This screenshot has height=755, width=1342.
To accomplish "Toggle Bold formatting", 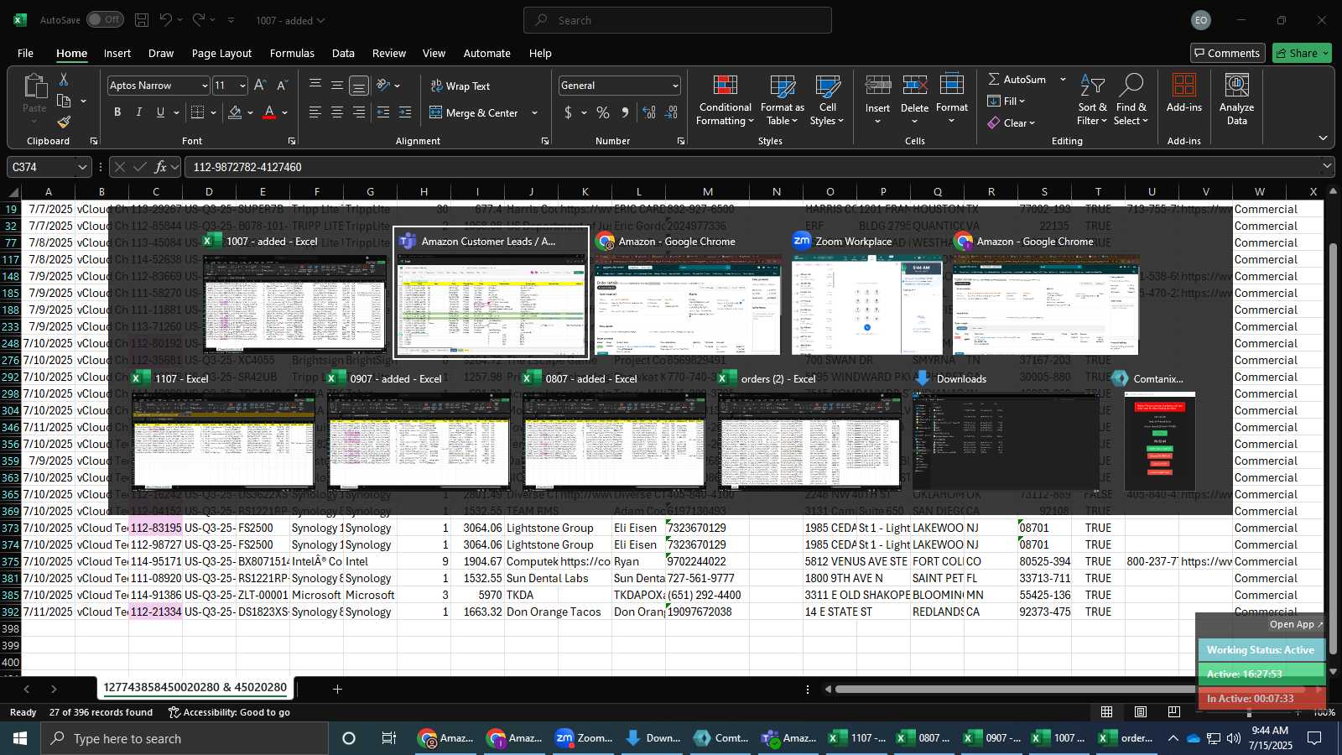I will click(x=117, y=112).
